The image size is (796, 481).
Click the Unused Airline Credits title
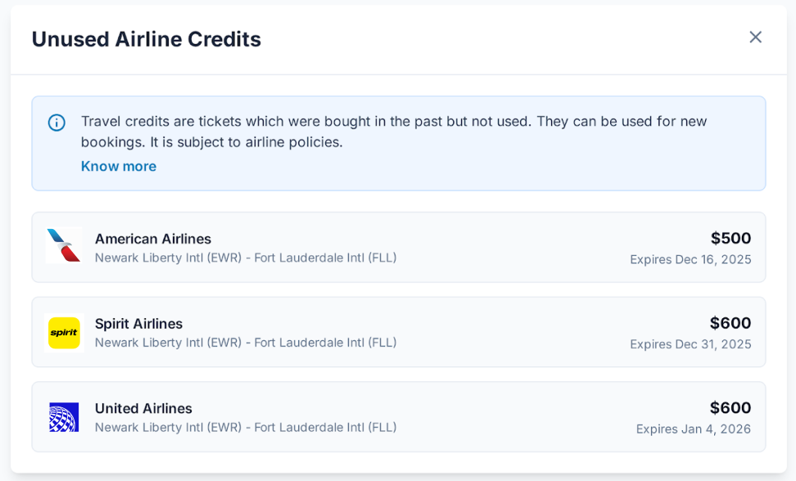point(146,38)
